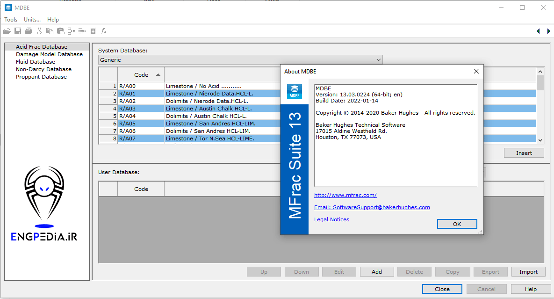This screenshot has width=554, height=299.
Task: Click 'Limestone / Nierode Data.HCL-L.' cell
Action: (x=223, y=94)
